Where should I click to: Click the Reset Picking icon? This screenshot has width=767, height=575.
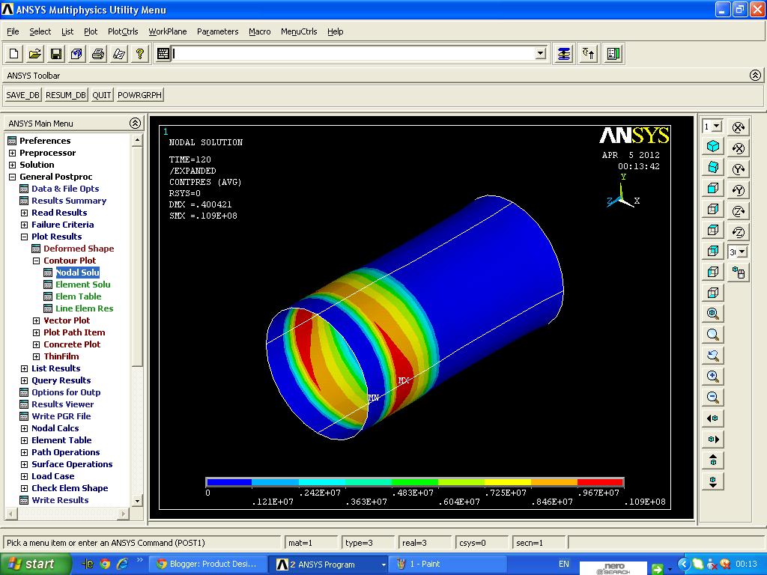[x=589, y=54]
